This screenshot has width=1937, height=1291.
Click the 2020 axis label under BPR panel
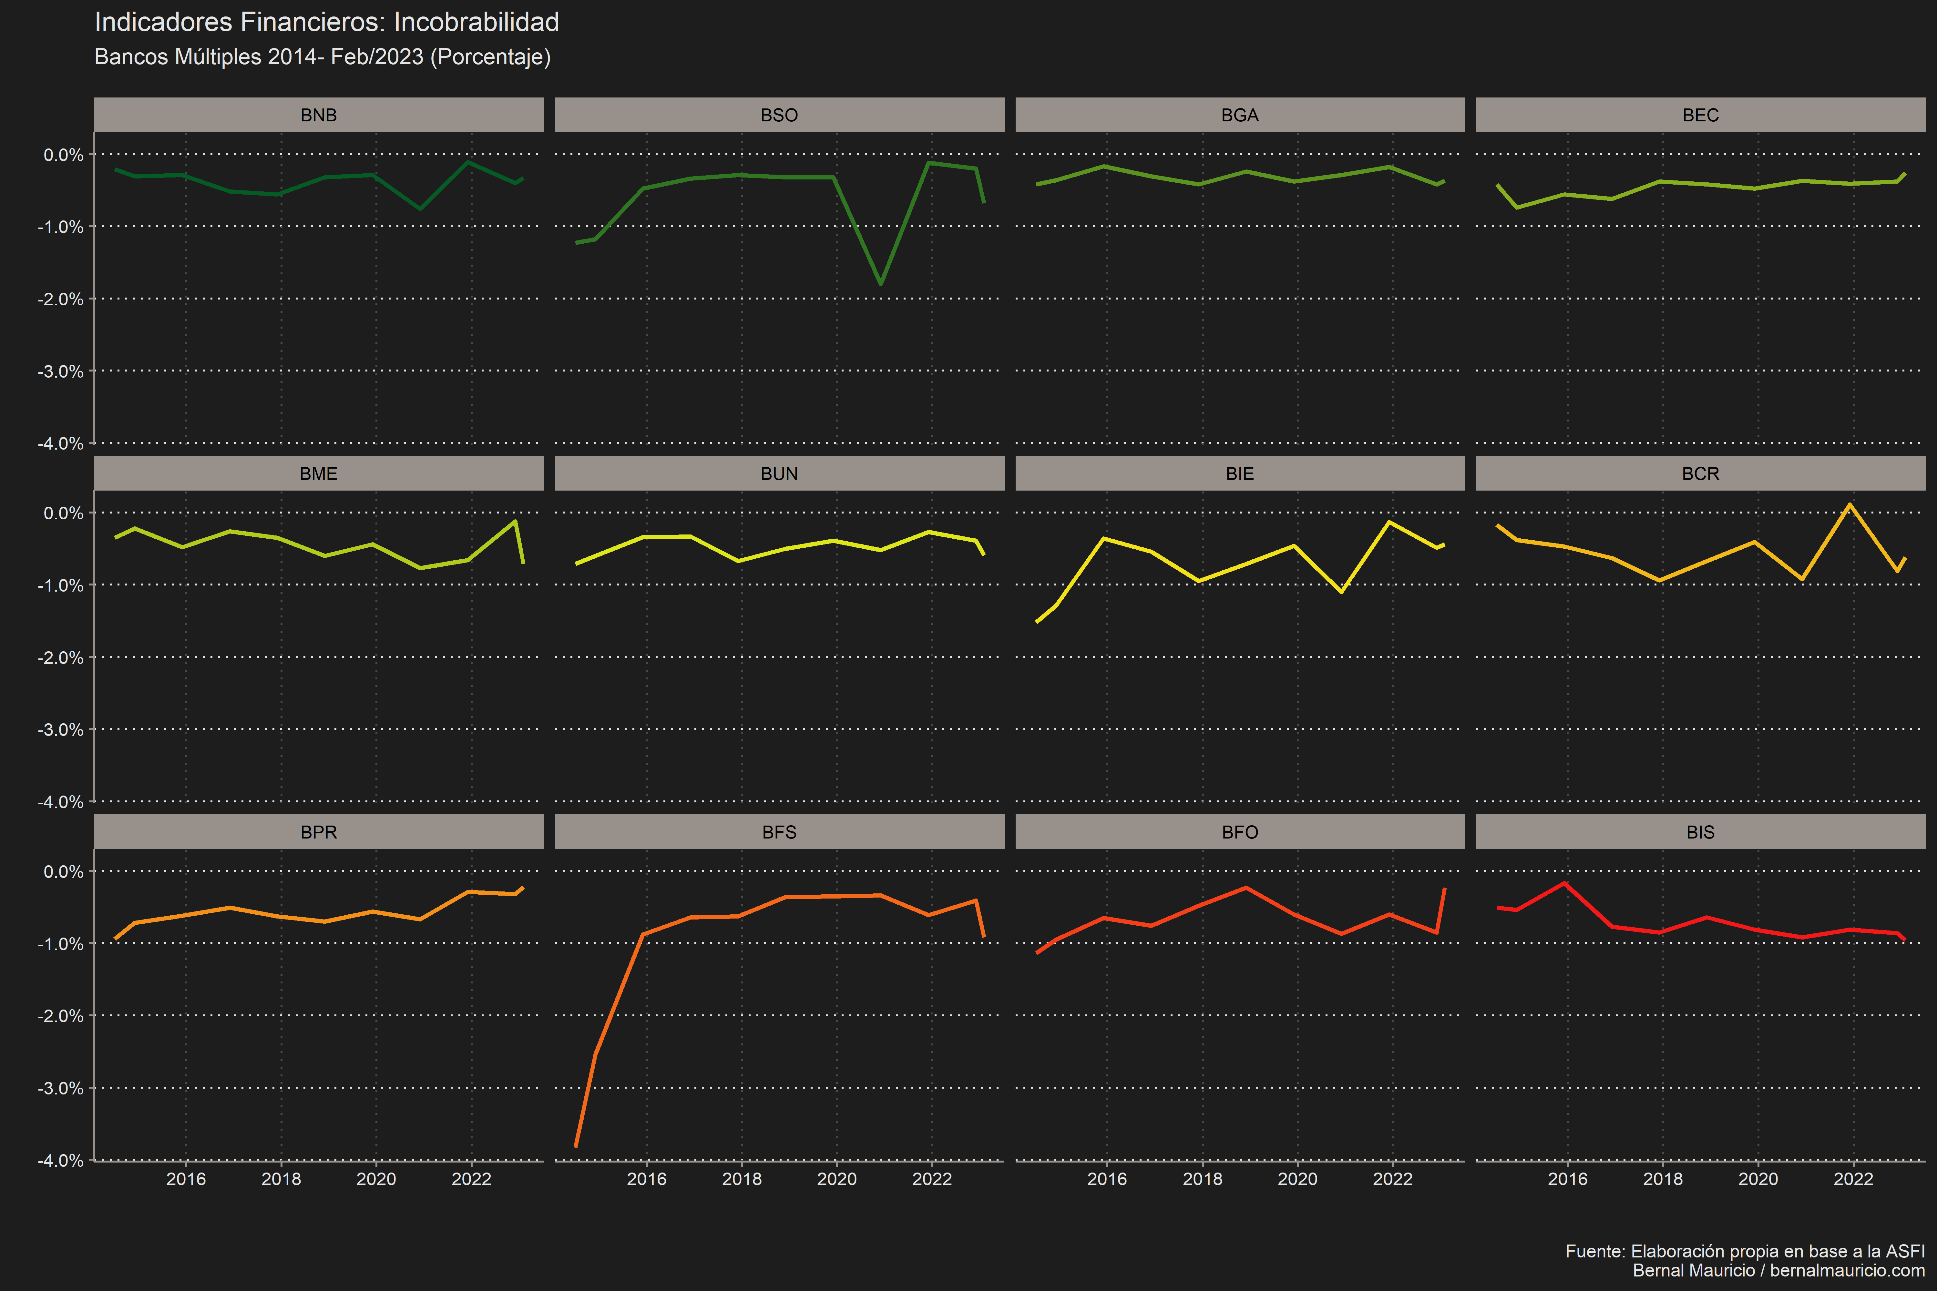click(x=376, y=1179)
